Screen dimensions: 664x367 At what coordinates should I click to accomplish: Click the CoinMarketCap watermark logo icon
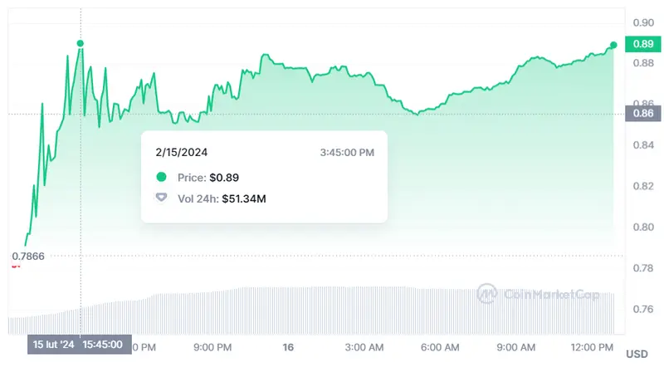pos(487,292)
